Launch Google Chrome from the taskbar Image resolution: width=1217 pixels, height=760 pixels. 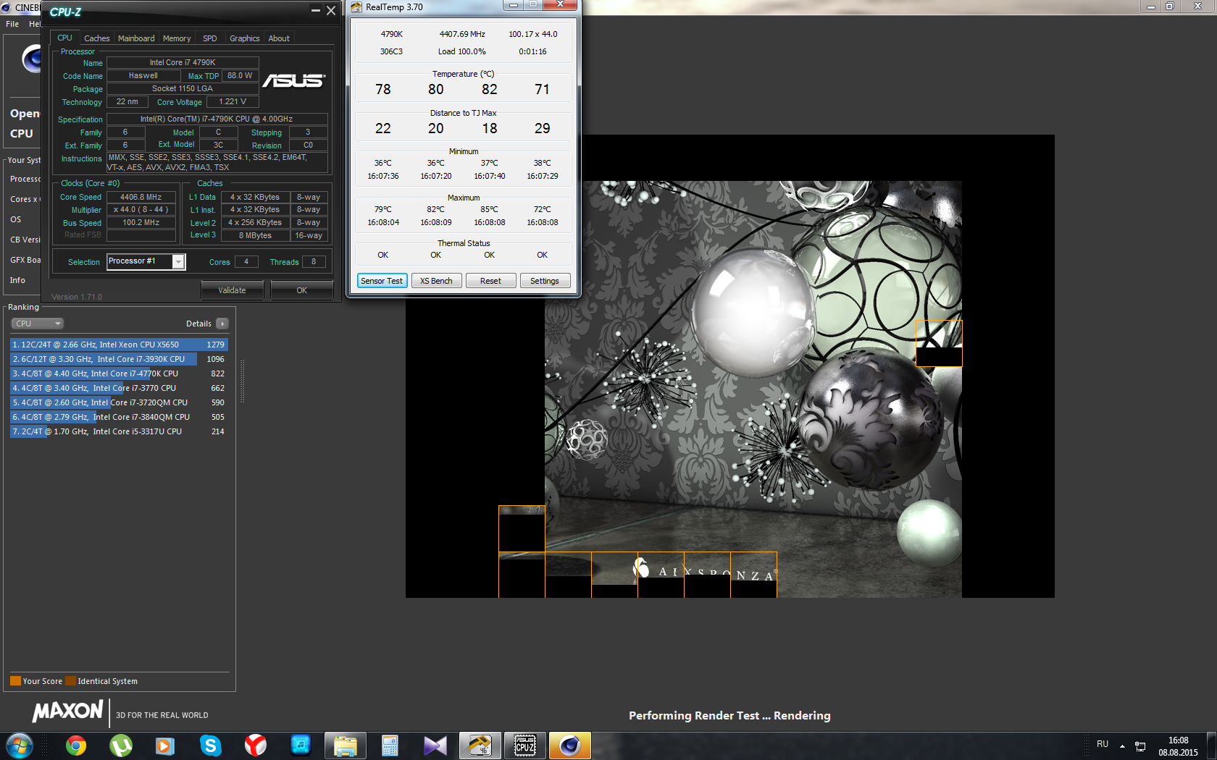76,746
